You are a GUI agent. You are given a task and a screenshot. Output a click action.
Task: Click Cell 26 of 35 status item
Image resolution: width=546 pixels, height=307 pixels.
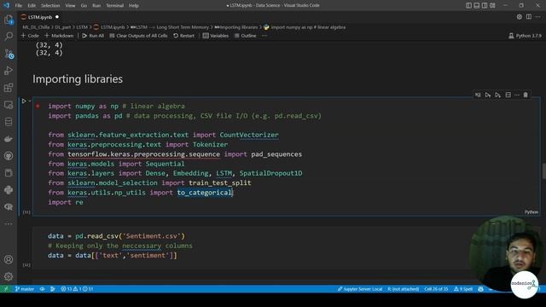tap(436, 289)
